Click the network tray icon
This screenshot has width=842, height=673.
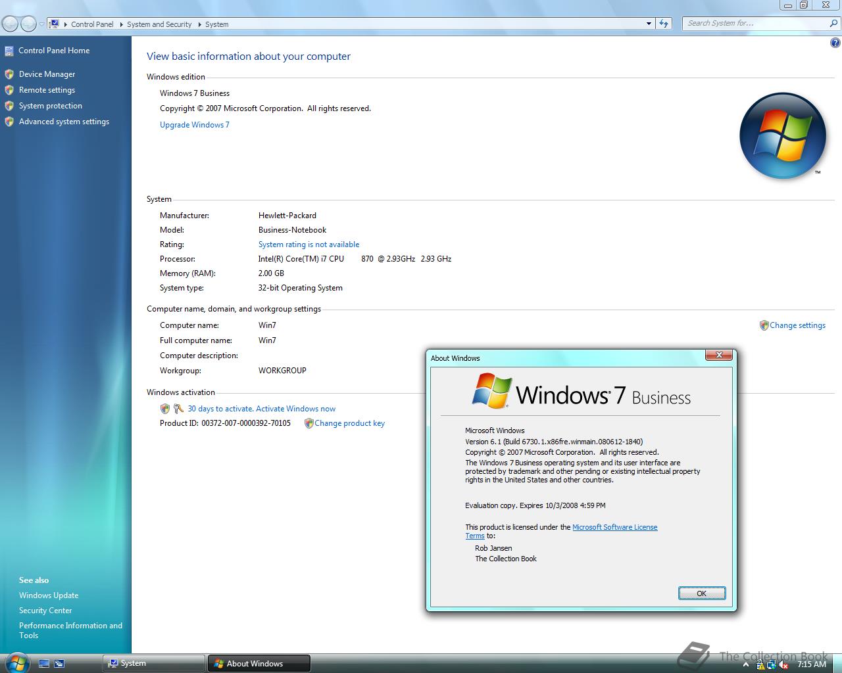click(x=772, y=664)
